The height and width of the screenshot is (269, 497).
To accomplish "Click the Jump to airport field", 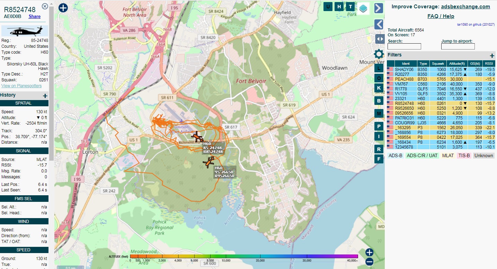I will (458, 46).
